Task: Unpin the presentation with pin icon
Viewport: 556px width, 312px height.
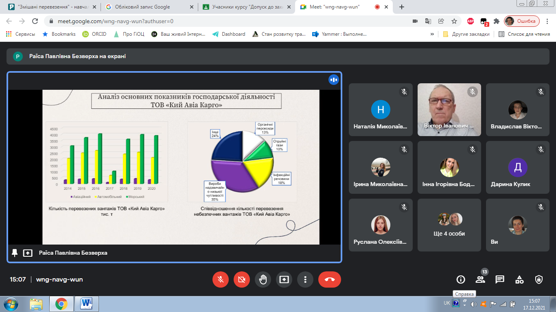Action: (x=15, y=253)
